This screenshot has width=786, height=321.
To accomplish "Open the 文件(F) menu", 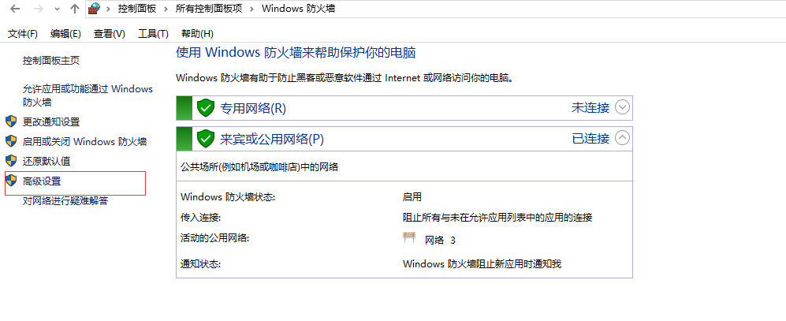I will [23, 34].
